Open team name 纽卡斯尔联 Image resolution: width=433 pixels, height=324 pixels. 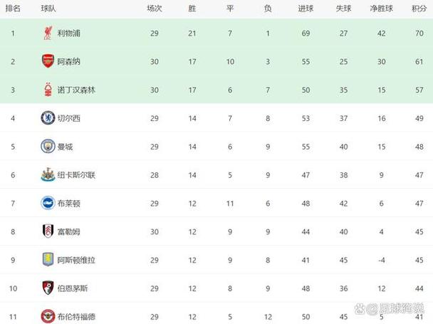(x=76, y=175)
